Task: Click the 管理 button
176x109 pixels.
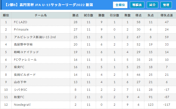Action: tap(166, 5)
